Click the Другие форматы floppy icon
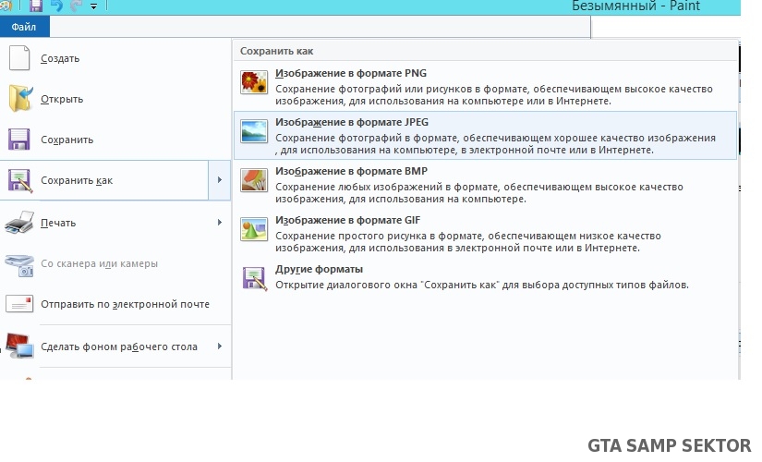Image resolution: width=762 pixels, height=462 pixels. click(x=255, y=279)
